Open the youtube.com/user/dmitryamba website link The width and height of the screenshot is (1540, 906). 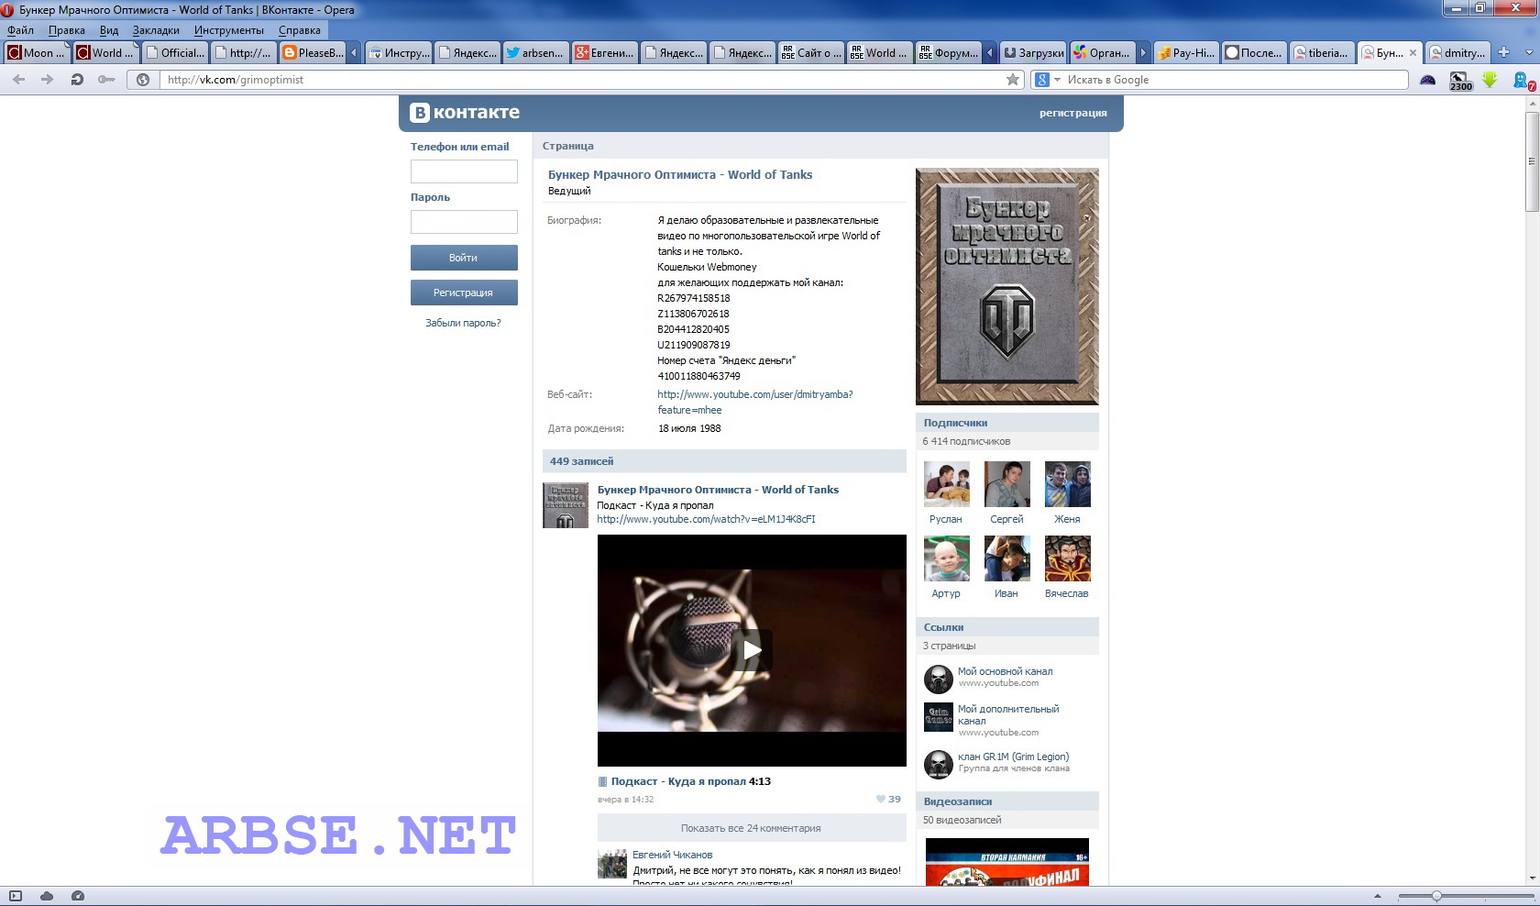tap(755, 402)
